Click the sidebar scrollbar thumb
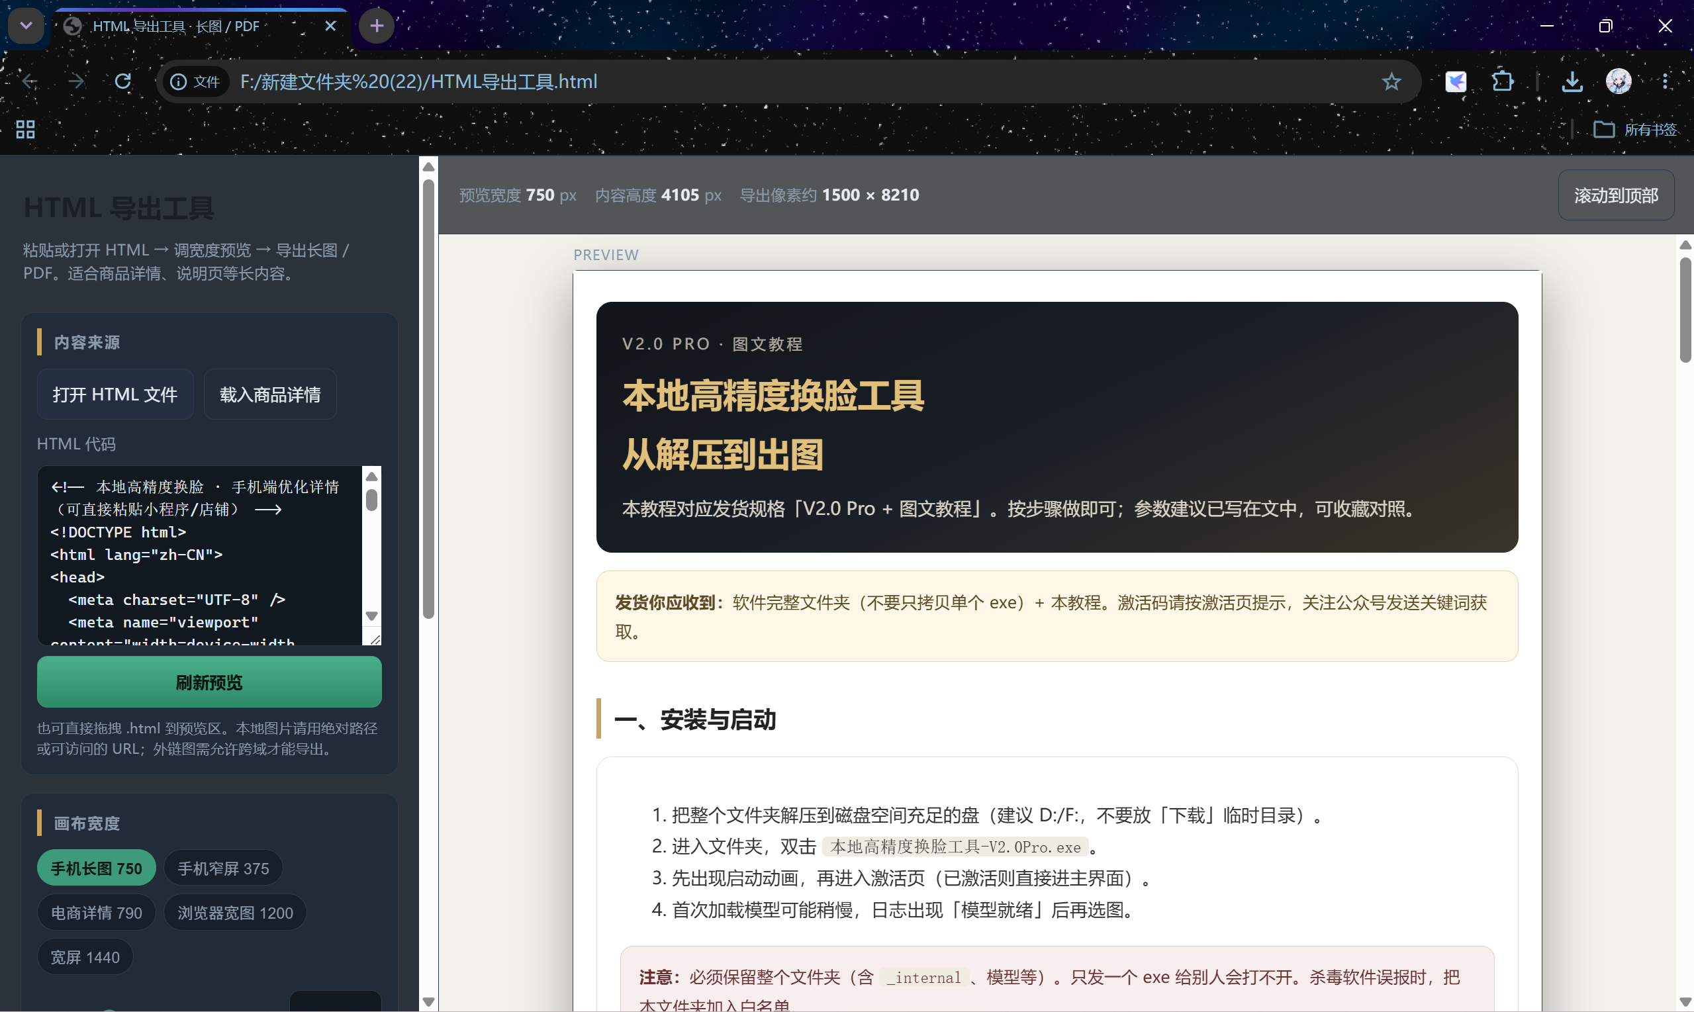1694x1012 pixels. [x=428, y=399]
